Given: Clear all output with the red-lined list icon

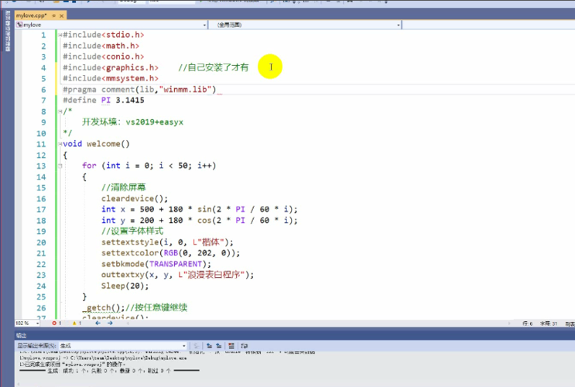Looking at the screenshot, I should (231, 345).
